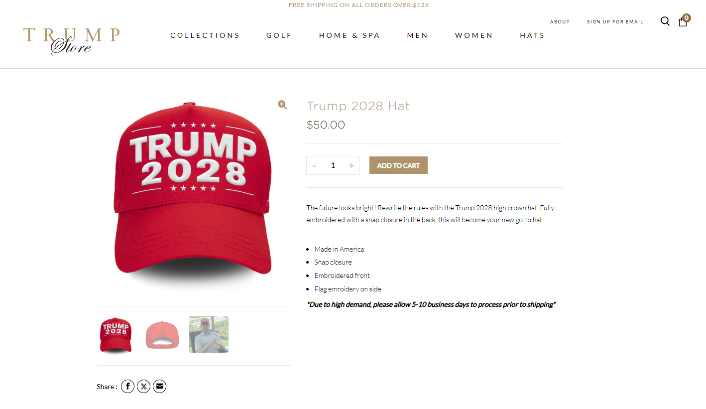
Task: Share via email icon
Action: pos(159,386)
